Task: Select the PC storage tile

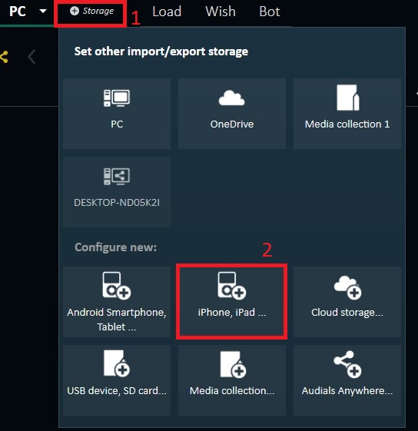Action: (x=117, y=114)
